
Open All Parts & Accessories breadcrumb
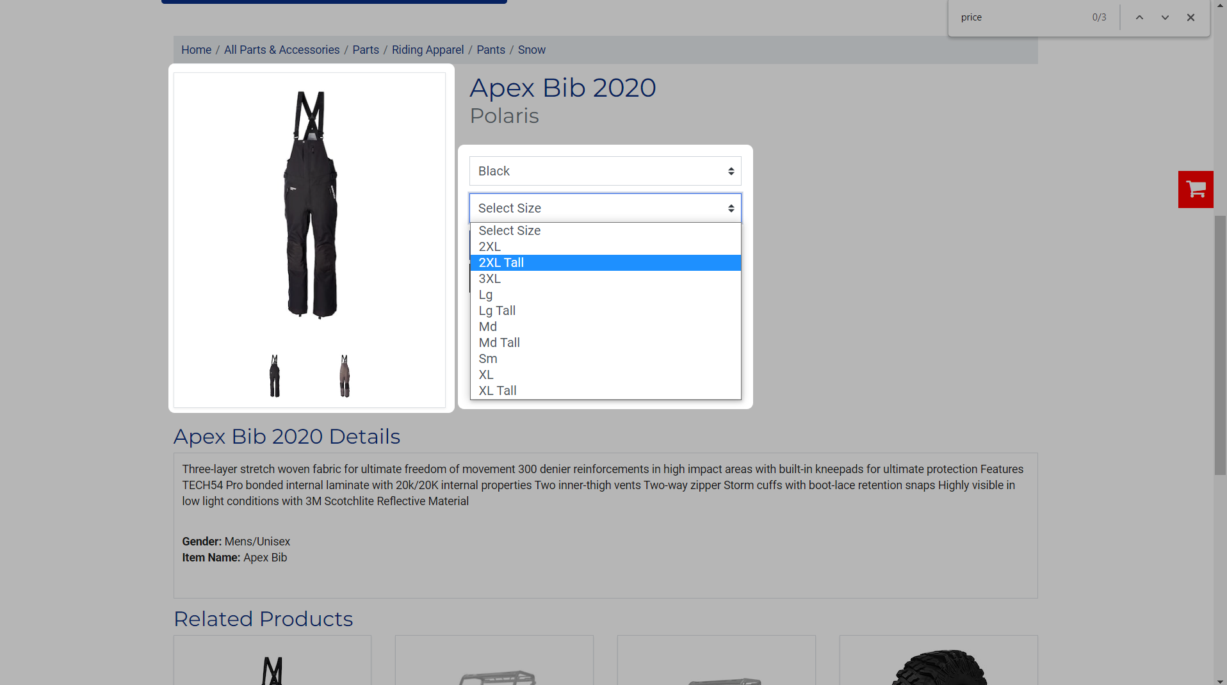point(282,50)
